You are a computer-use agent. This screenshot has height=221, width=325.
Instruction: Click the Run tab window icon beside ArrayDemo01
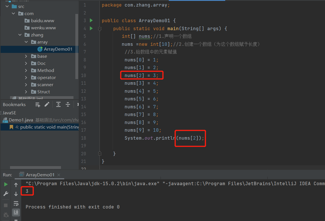pyautogui.click(x=22, y=174)
